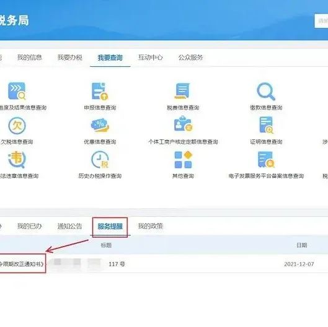Switch to 我的已办 tab
This screenshot has width=328, height=327.
point(30,226)
